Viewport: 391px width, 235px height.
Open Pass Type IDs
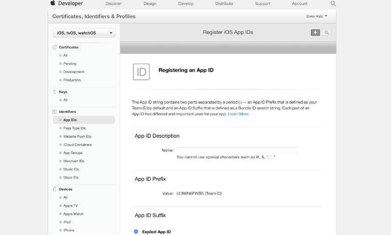coord(75,128)
